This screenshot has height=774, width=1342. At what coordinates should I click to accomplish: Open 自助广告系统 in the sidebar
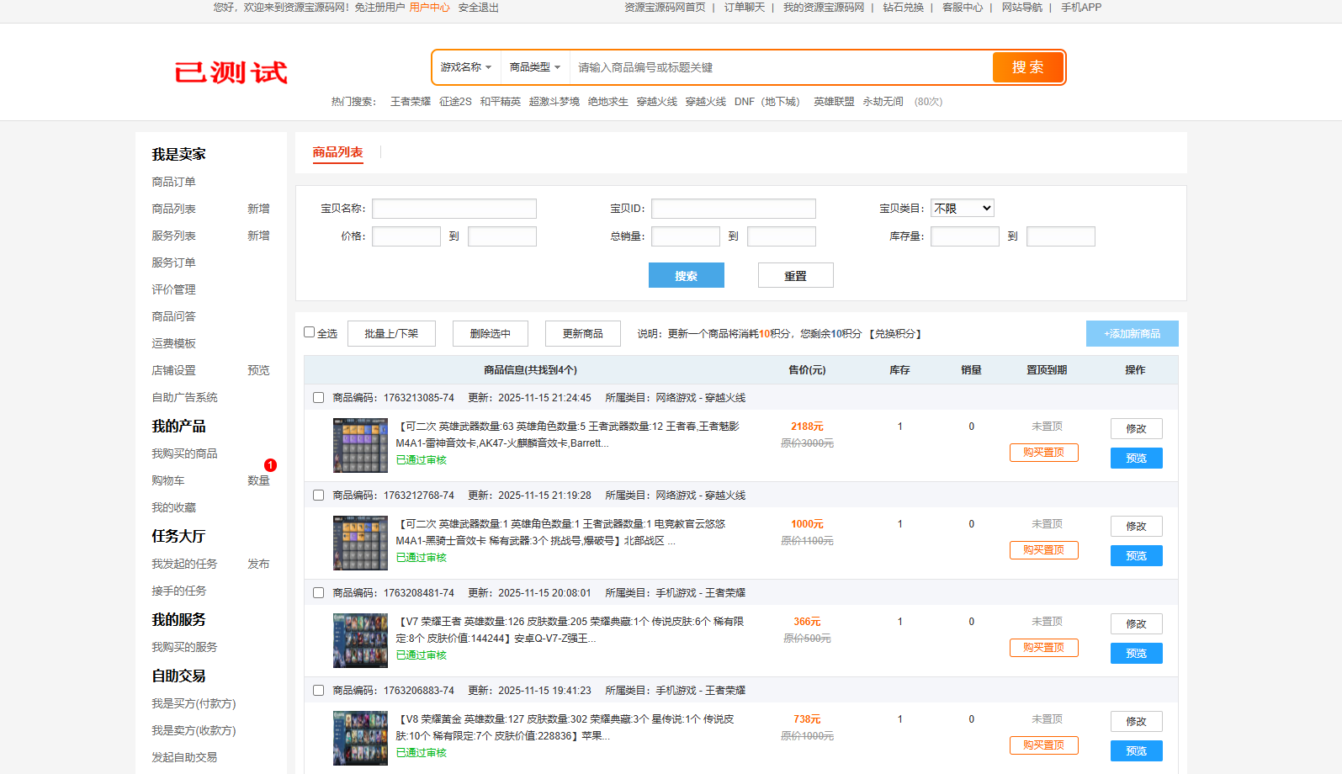pos(184,397)
